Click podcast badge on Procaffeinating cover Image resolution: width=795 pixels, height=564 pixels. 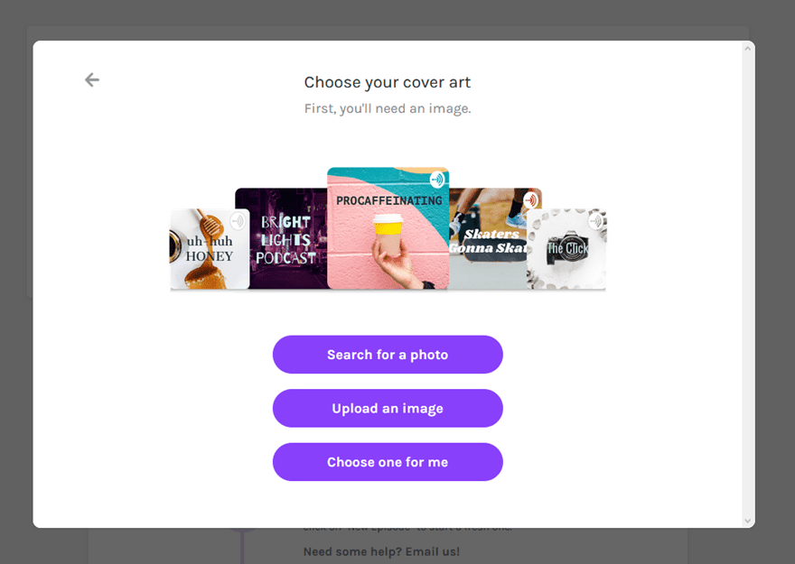click(x=437, y=180)
